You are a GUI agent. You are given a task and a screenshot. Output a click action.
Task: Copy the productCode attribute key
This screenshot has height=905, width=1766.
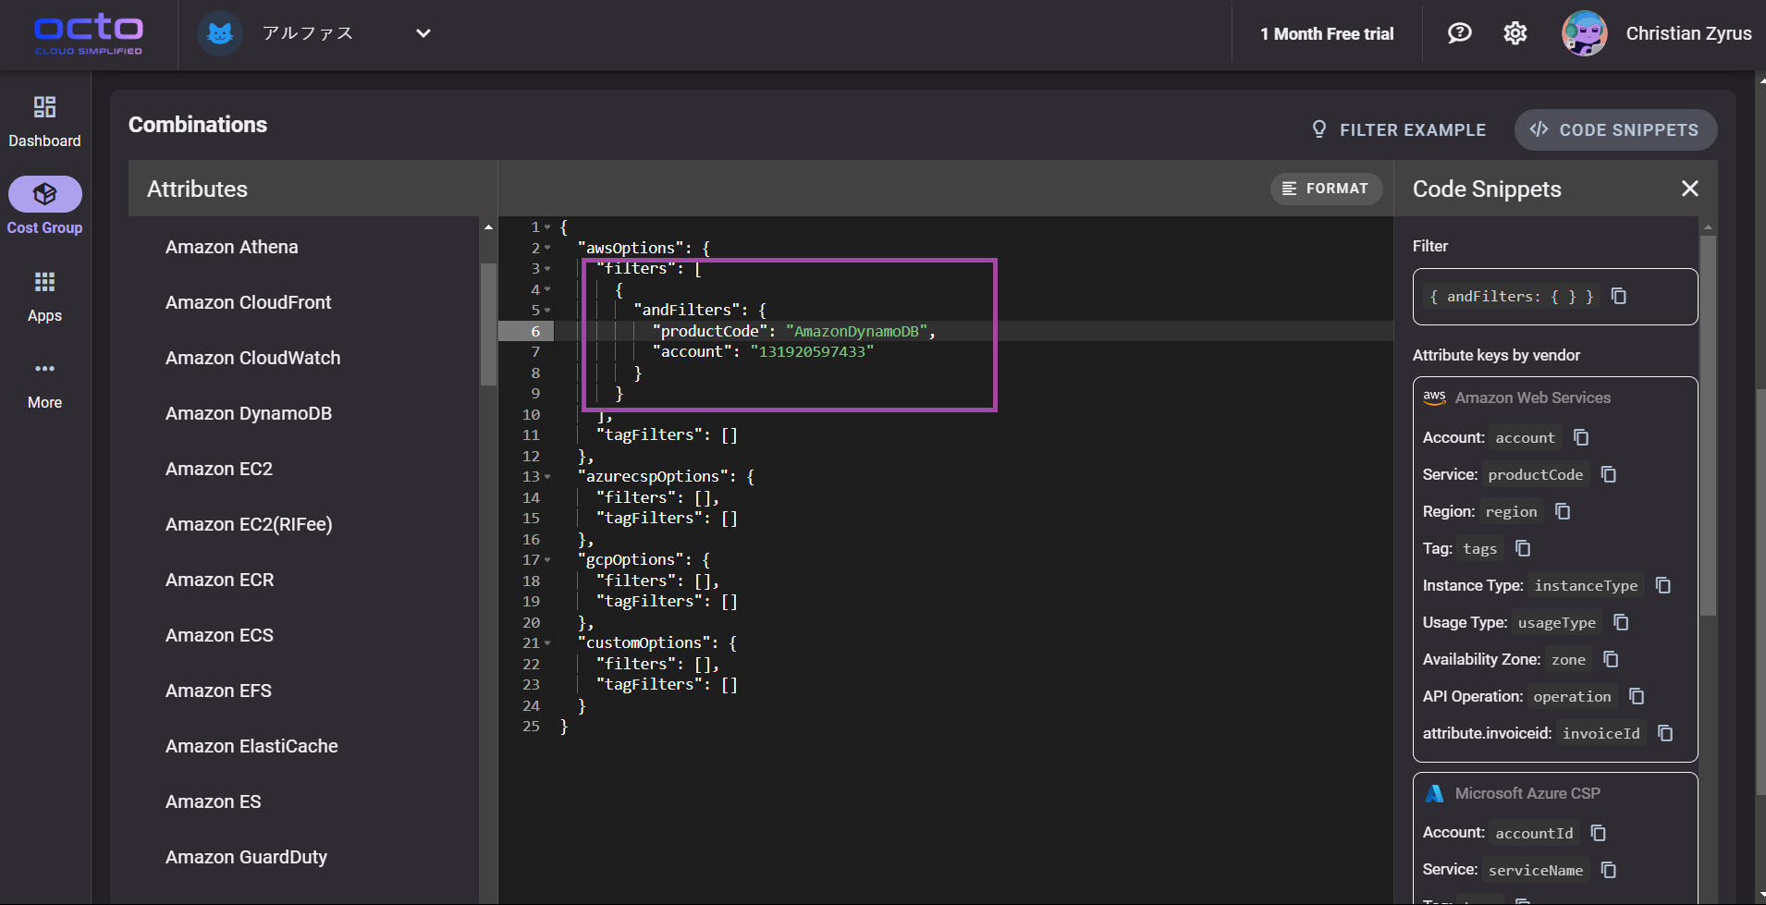tap(1608, 474)
